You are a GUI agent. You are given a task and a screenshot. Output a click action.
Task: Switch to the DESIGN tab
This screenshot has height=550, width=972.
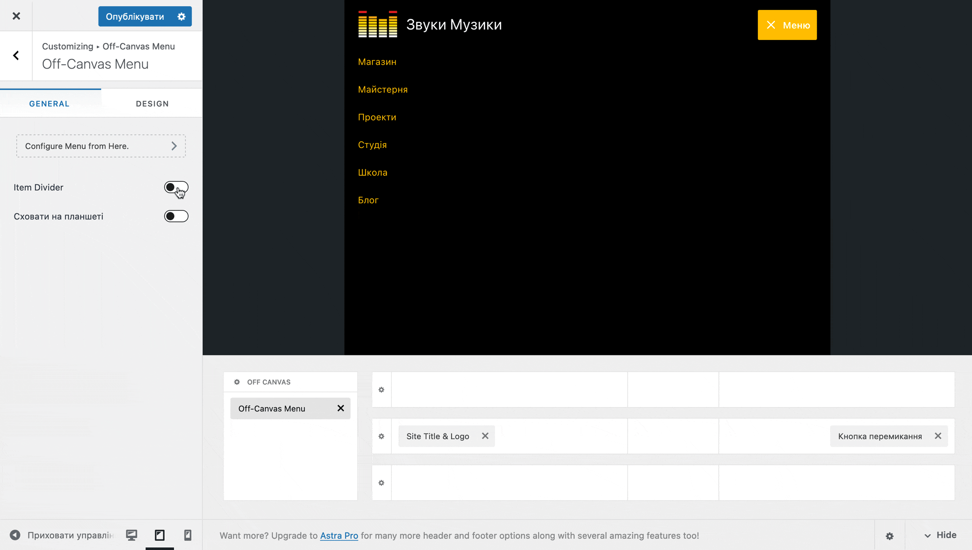pos(152,104)
